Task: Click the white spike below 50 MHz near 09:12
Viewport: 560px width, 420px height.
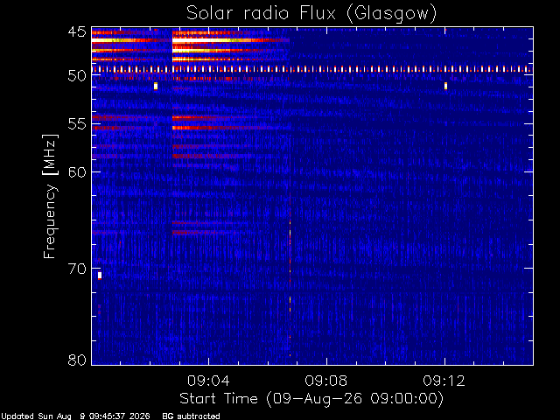Action: (445, 86)
